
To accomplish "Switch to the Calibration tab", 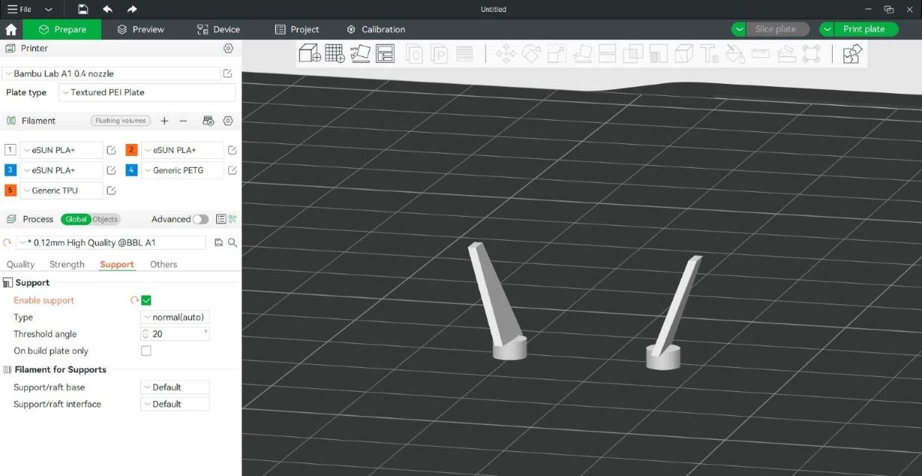I will pos(376,29).
